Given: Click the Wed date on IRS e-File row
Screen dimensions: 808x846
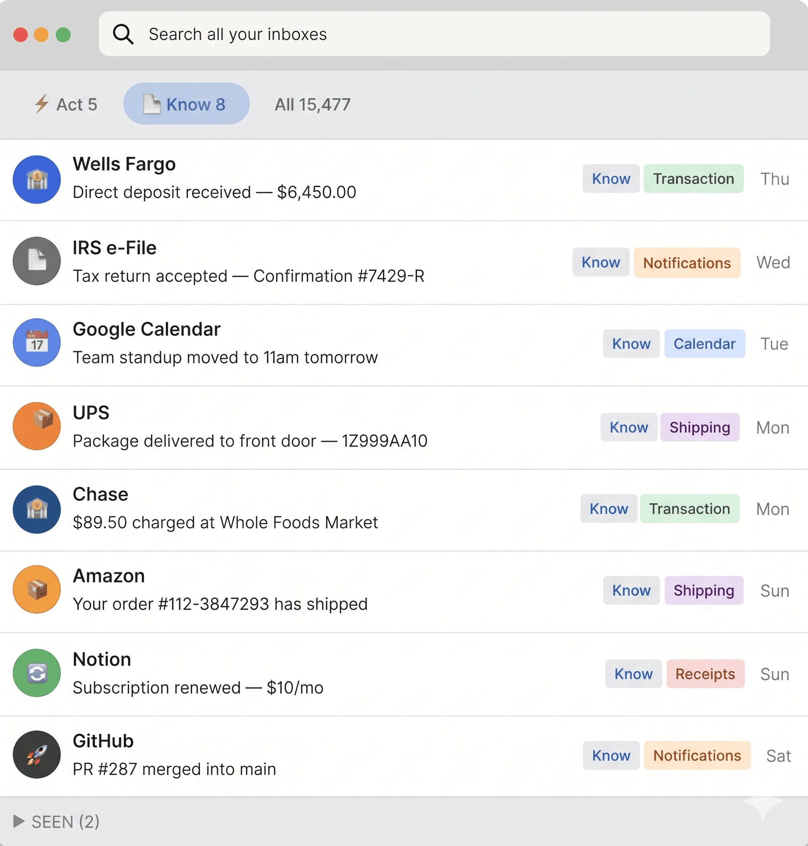Looking at the screenshot, I should 774,262.
